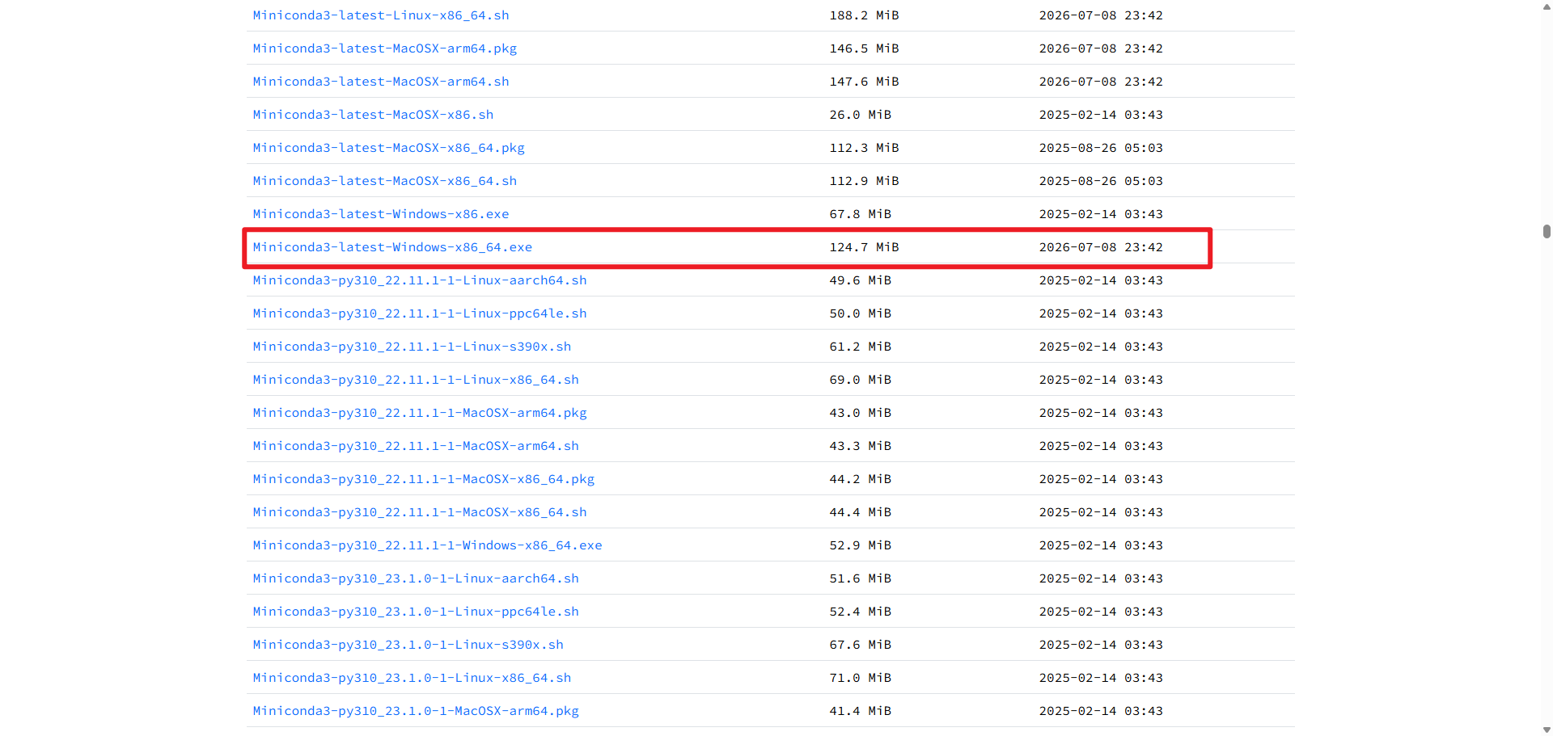Select the 44.2 MiB size value
This screenshot has width=1553, height=736.
pos(860,479)
